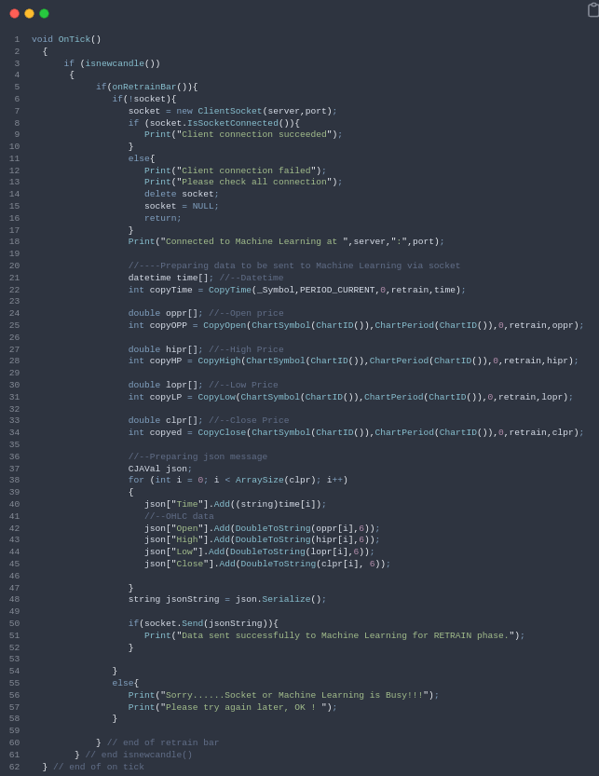
Task: Click the '// end of on tick' comment
Action: [99, 768]
